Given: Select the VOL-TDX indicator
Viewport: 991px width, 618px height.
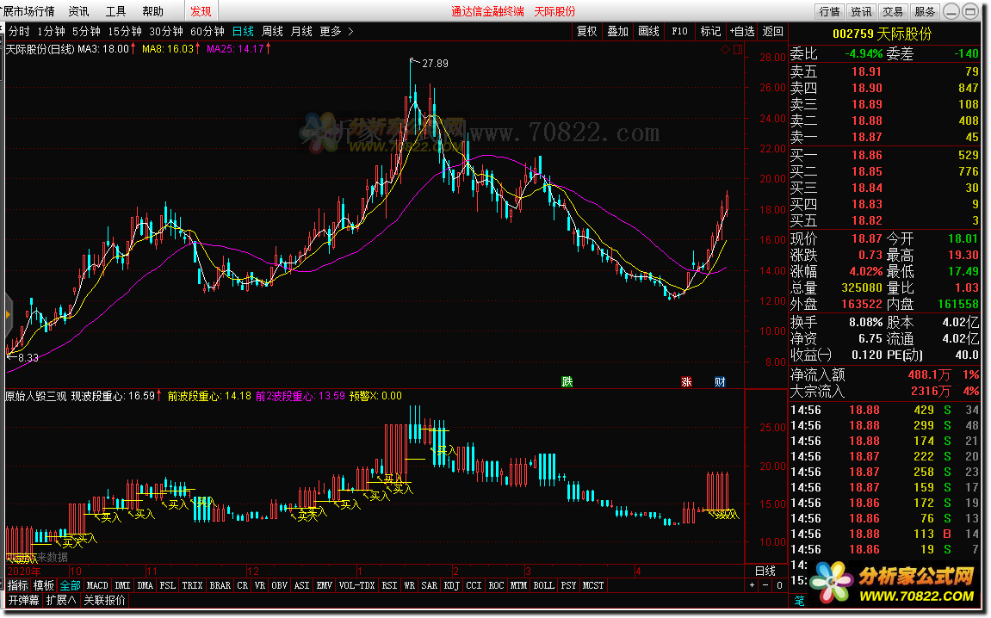Looking at the screenshot, I should click(356, 586).
